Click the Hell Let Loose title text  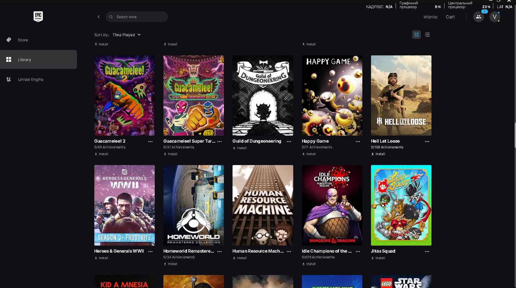pyautogui.click(x=385, y=141)
